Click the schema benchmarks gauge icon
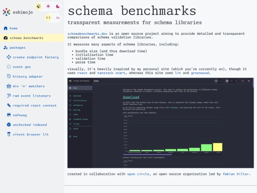The width and height of the screenshot is (257, 193). point(6,38)
